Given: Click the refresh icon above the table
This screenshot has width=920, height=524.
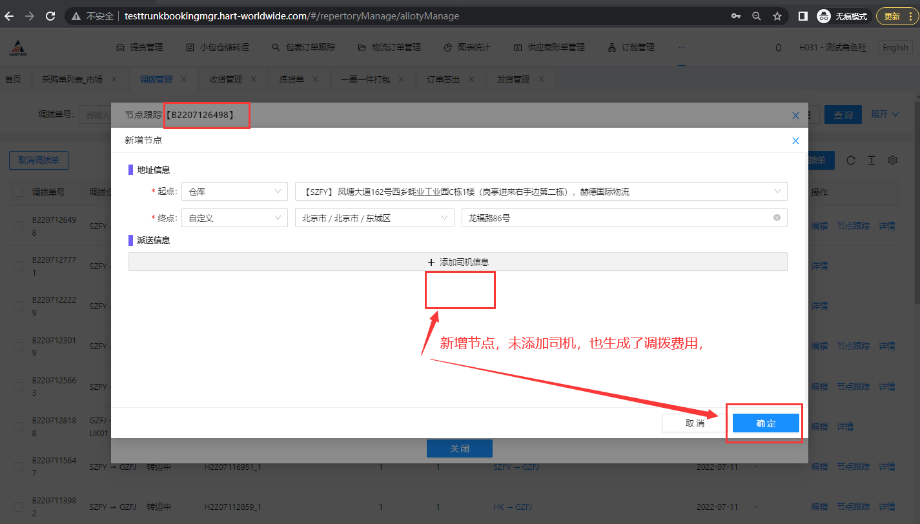Looking at the screenshot, I should click(x=850, y=160).
